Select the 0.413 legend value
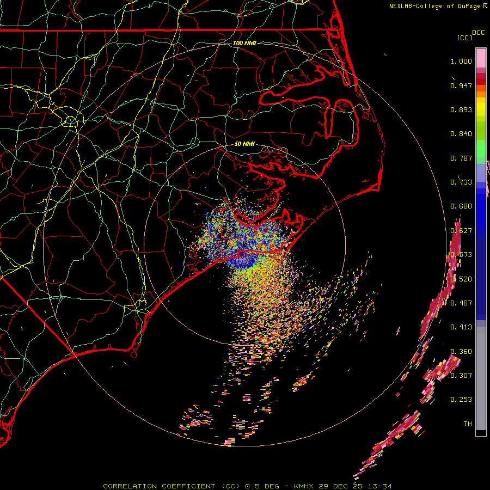This screenshot has height=490, width=490. [x=461, y=327]
